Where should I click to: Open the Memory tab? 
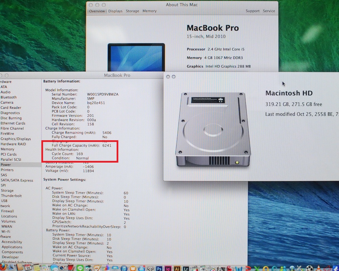point(149,11)
